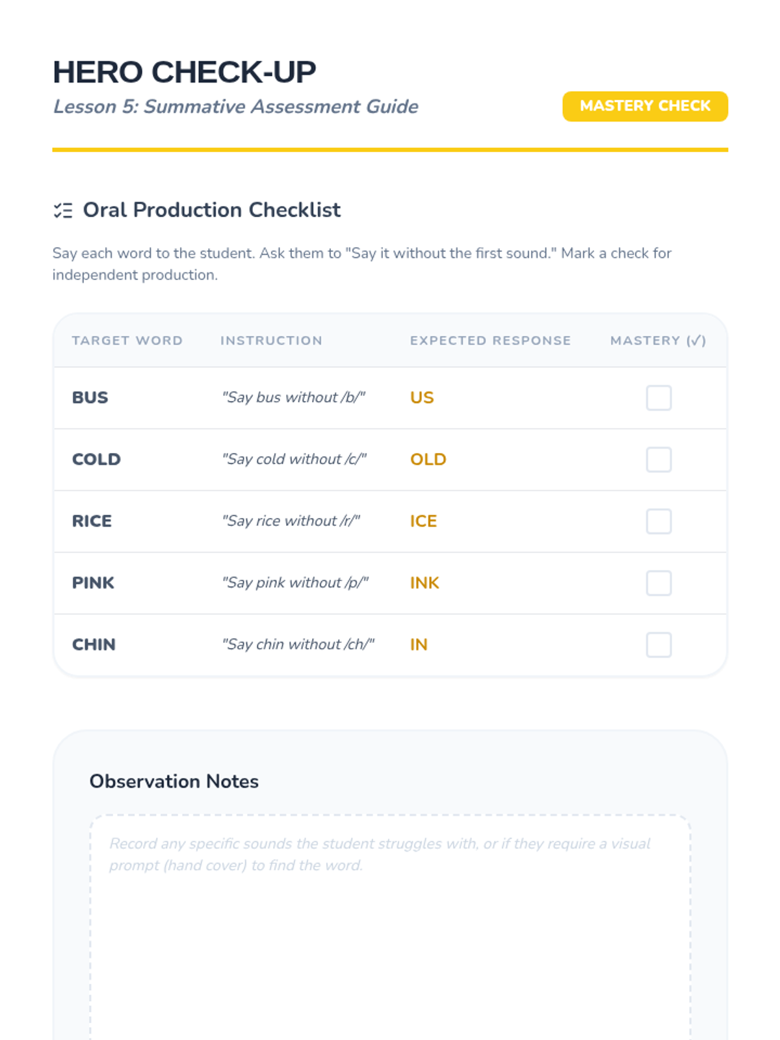Click the HERO CHECK-UP title
This screenshot has width=780, height=1040.
coord(185,72)
